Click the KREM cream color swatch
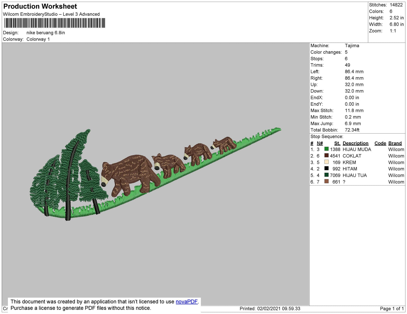The image size is (407, 314). pos(326,162)
